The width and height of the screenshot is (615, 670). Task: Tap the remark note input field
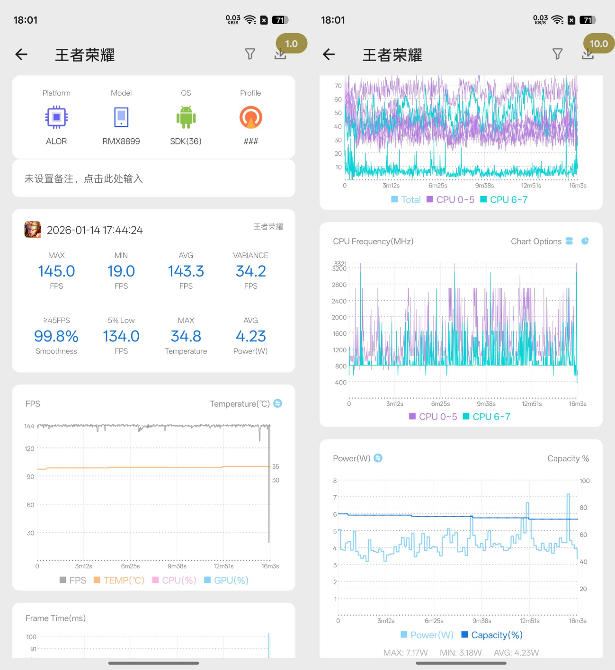[x=153, y=179]
